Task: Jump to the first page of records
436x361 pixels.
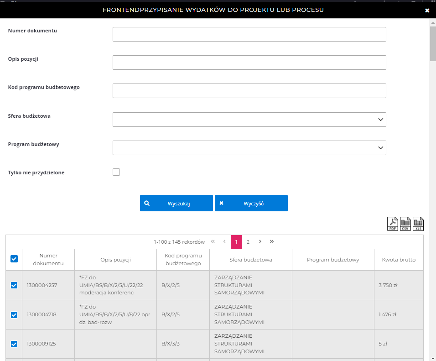Action: tap(213, 241)
